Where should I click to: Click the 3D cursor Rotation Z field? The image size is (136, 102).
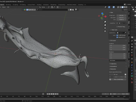click(118, 58)
